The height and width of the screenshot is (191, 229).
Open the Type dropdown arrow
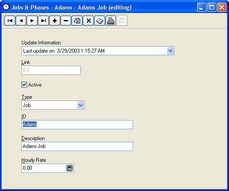coord(80,105)
